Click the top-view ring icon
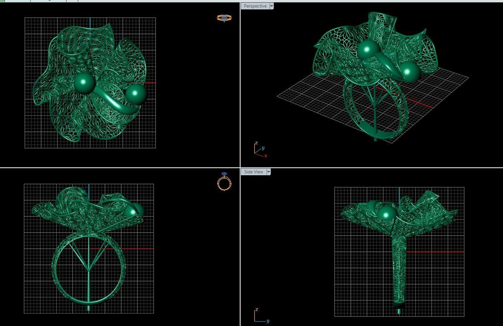The height and width of the screenshot is (326, 503). [224, 18]
